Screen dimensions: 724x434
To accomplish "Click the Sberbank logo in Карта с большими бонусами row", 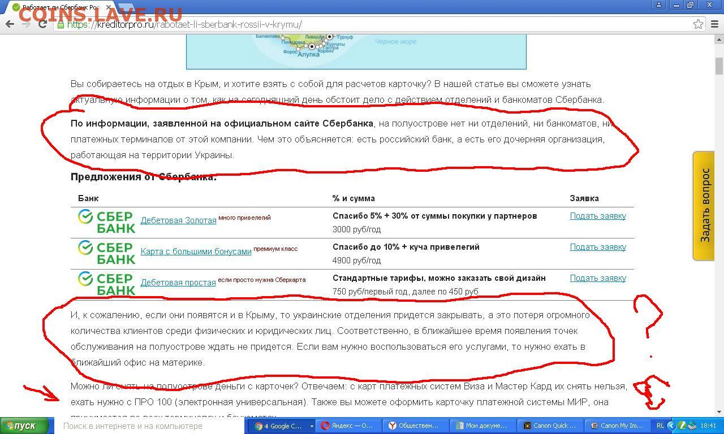I will 106,253.
